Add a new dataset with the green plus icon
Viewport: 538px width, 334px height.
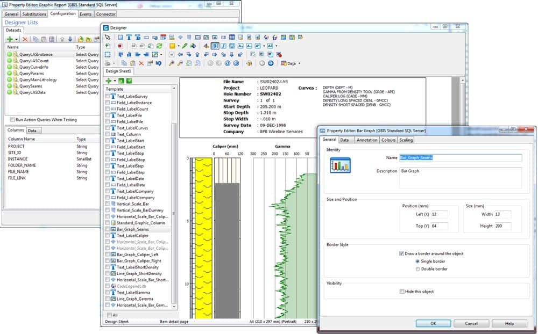coord(10,39)
